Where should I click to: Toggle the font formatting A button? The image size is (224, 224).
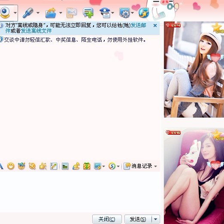[x=1, y=166]
